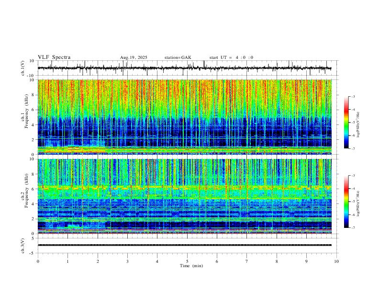Click the '10' tick on time axis
Viewport: 379px width, 293px height.
pyautogui.click(x=336, y=261)
